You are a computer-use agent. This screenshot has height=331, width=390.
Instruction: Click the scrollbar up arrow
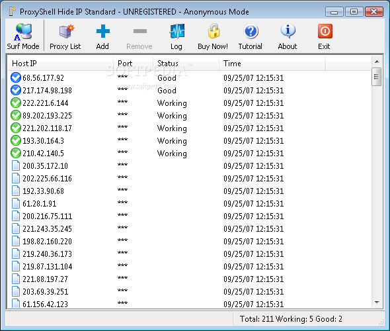[x=377, y=62]
